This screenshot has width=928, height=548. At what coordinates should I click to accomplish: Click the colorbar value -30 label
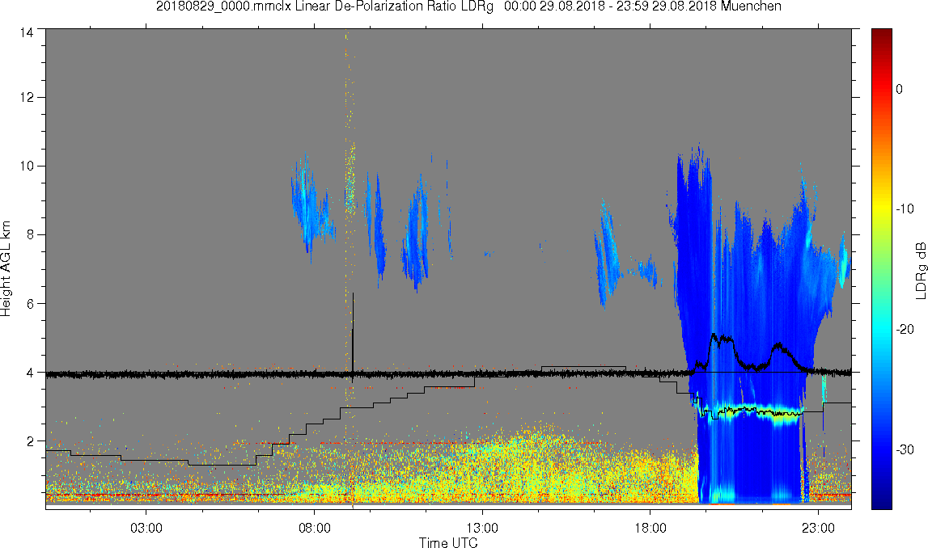click(x=905, y=450)
